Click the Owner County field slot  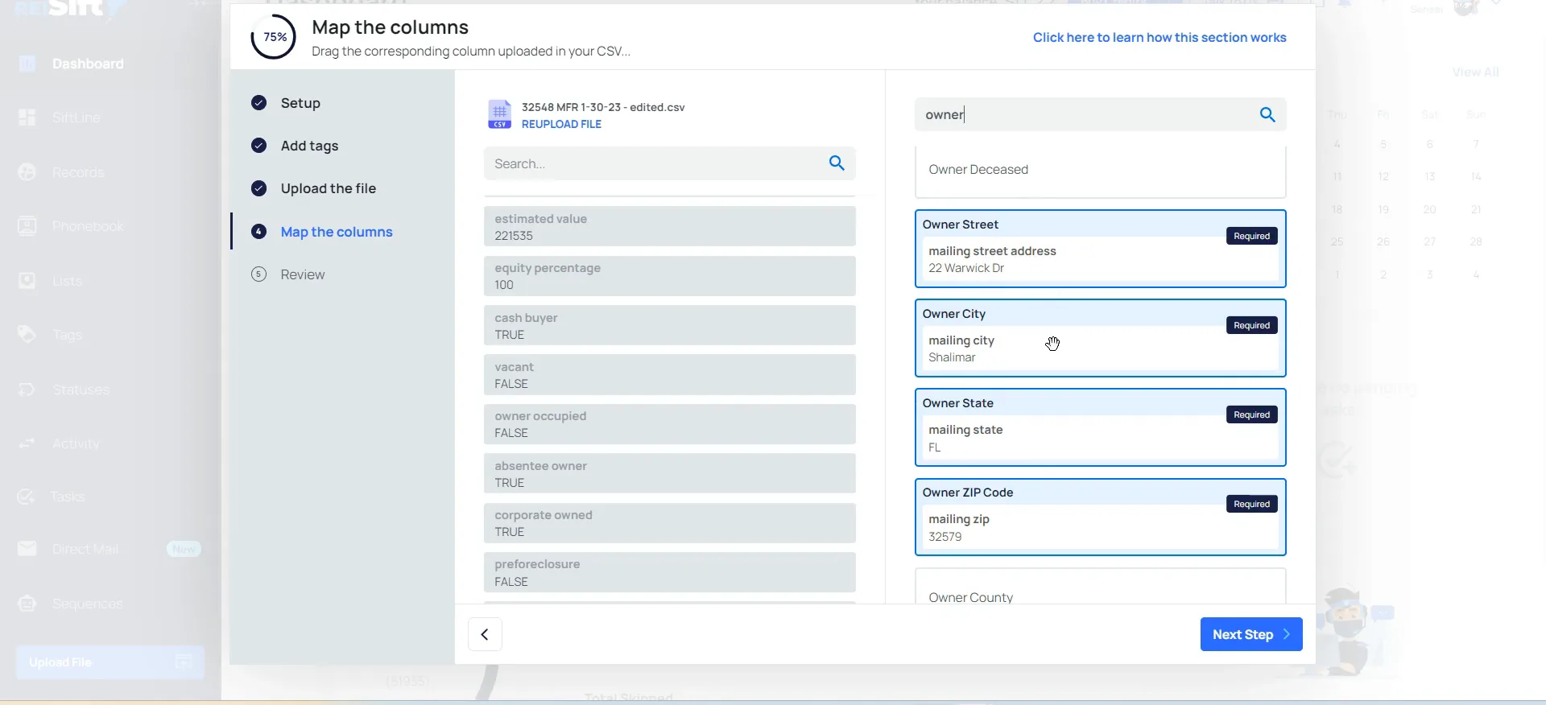click(x=1100, y=587)
